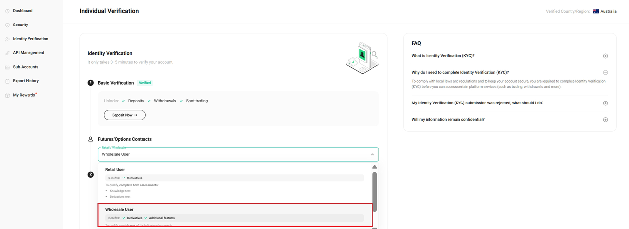Click the Export History icon
Image resolution: width=629 pixels, height=229 pixels.
(x=7, y=81)
